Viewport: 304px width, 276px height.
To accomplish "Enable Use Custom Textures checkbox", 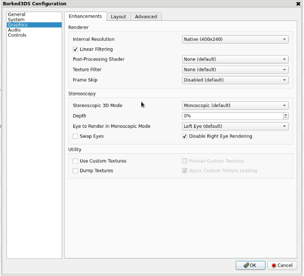I will [76, 161].
